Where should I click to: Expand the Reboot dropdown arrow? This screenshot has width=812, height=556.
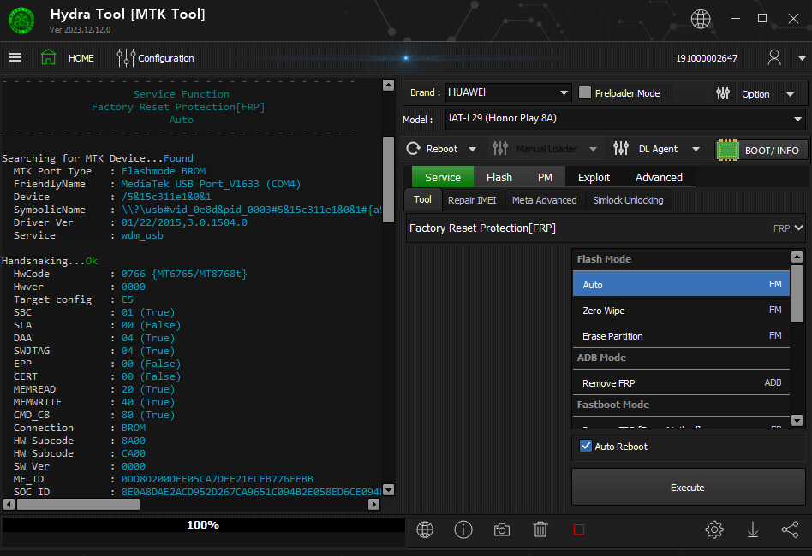click(472, 149)
